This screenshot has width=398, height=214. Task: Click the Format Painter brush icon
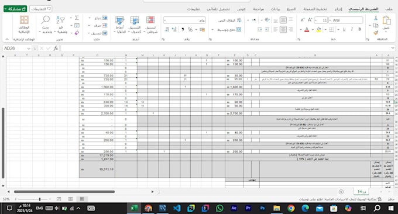[x=376, y=33]
